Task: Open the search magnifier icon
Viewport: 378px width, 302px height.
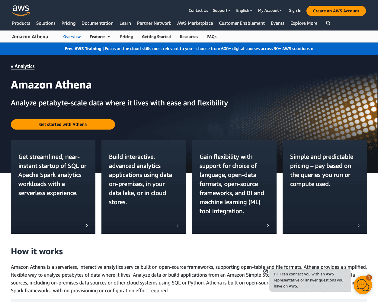Action: (328, 23)
